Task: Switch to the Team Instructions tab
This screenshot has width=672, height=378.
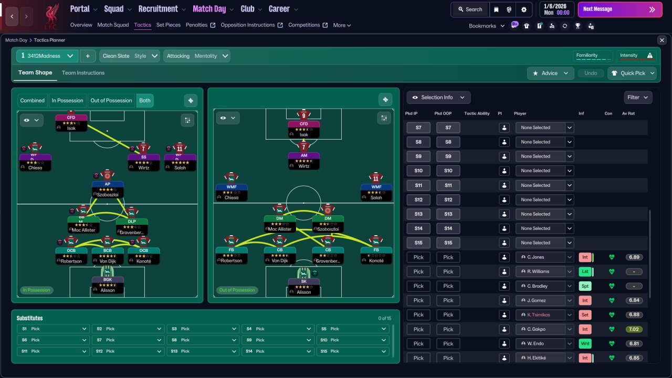Action: pyautogui.click(x=83, y=73)
